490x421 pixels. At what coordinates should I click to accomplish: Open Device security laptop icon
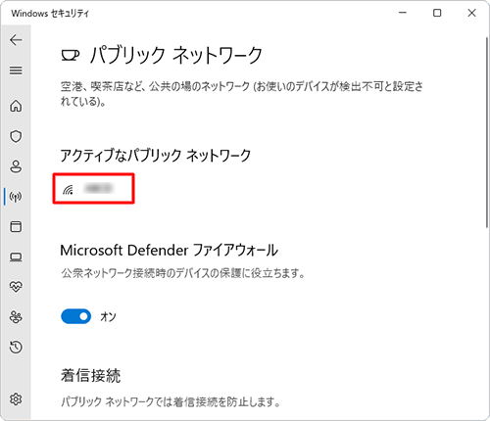click(x=16, y=257)
